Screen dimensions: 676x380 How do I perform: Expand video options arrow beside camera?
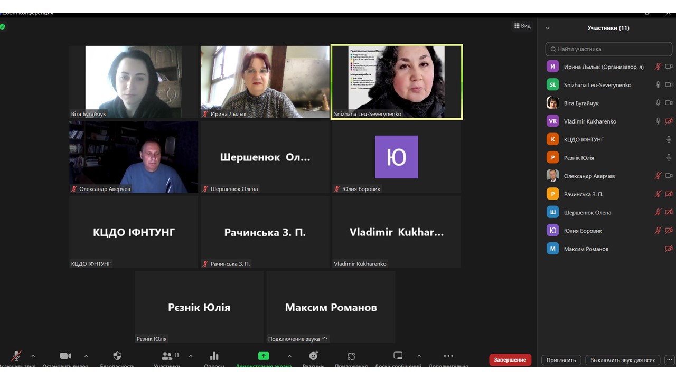pos(86,356)
